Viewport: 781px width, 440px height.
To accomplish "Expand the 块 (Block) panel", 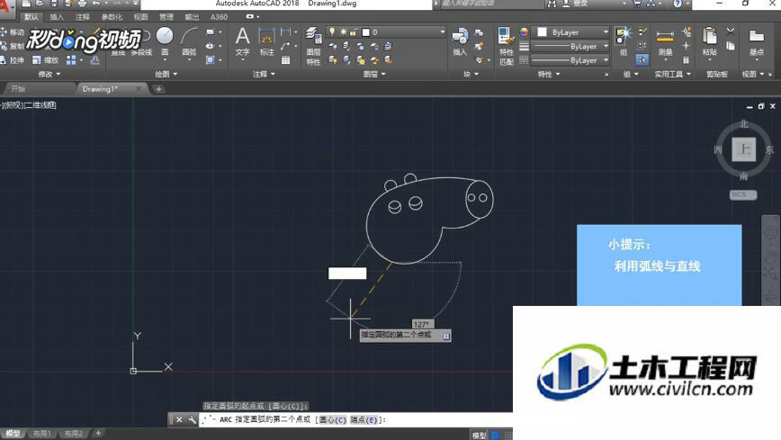I will point(471,74).
